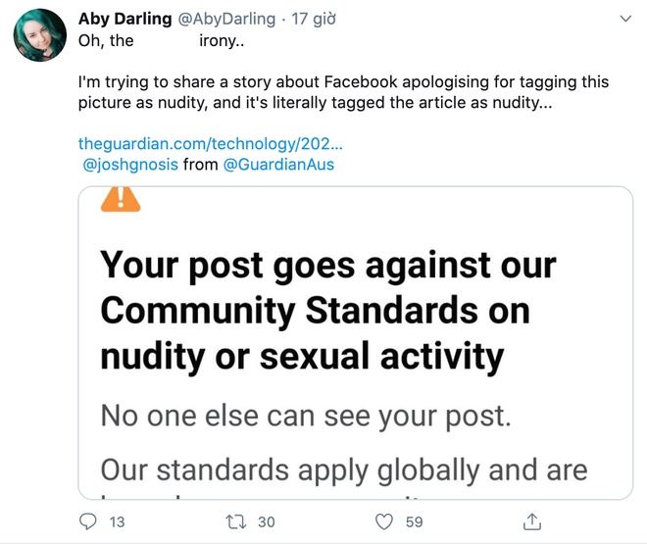
Task: Open Aby Darling's profile picture
Action: point(39,41)
